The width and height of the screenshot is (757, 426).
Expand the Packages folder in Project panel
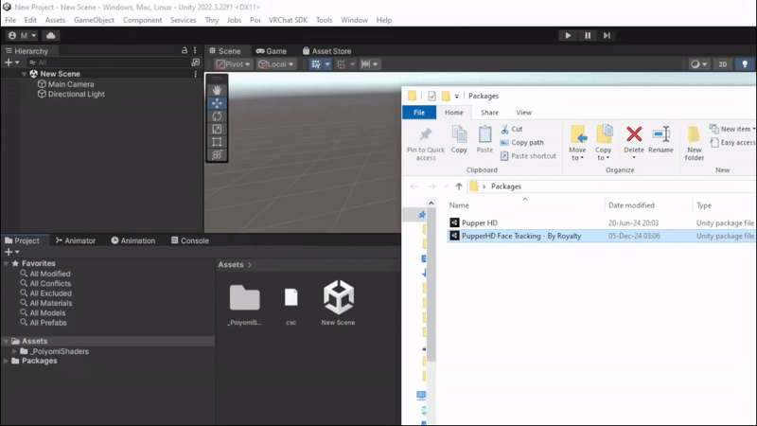pyautogui.click(x=7, y=361)
